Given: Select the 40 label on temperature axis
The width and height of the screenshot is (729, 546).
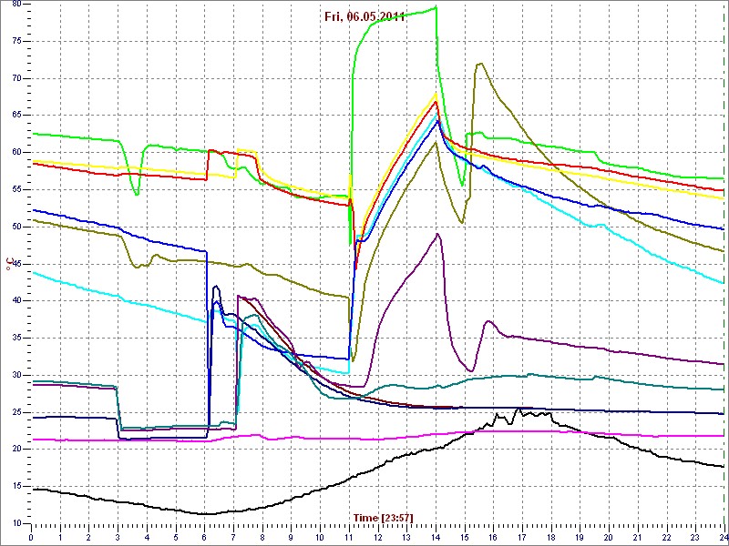Looking at the screenshot, I should [17, 301].
